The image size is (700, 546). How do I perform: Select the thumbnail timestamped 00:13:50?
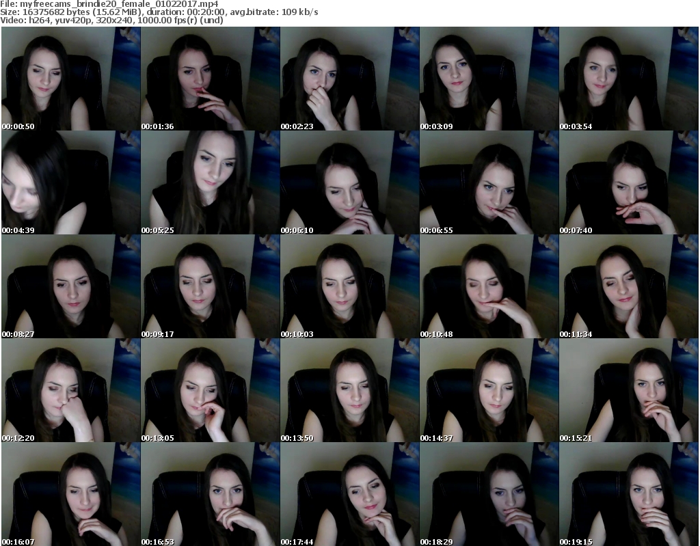click(x=349, y=390)
